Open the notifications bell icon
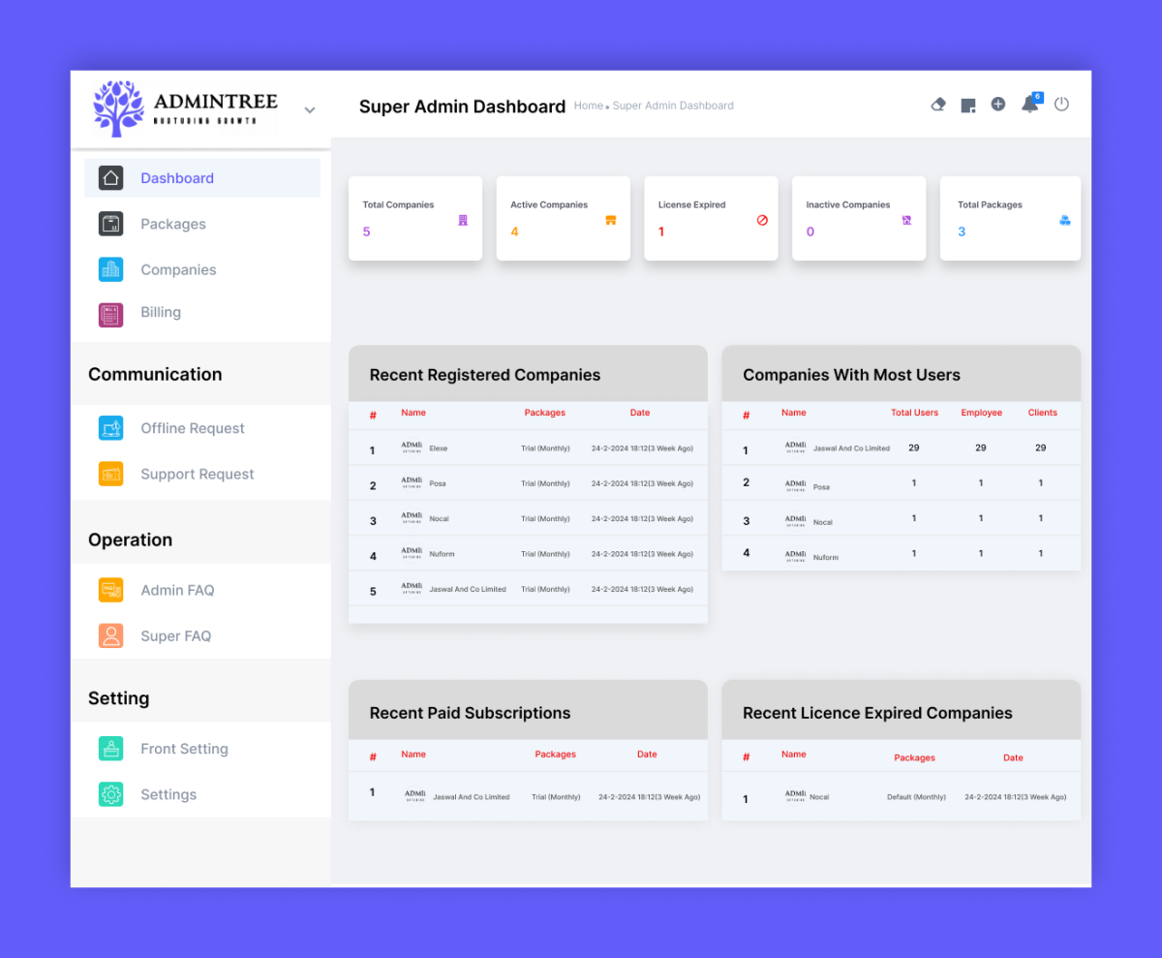This screenshot has height=958, width=1162. [1029, 105]
